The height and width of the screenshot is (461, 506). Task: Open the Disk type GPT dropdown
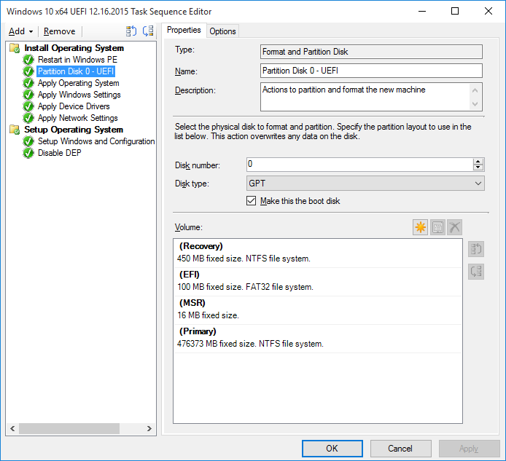(365, 184)
